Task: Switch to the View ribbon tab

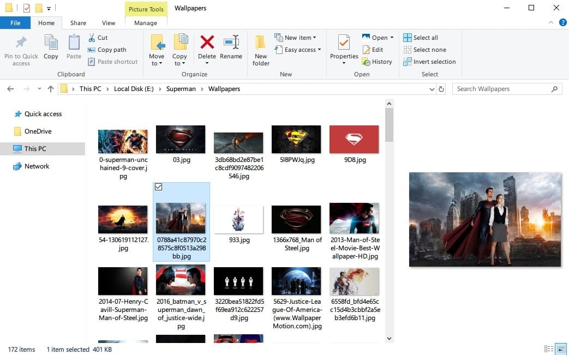Action: (x=109, y=23)
